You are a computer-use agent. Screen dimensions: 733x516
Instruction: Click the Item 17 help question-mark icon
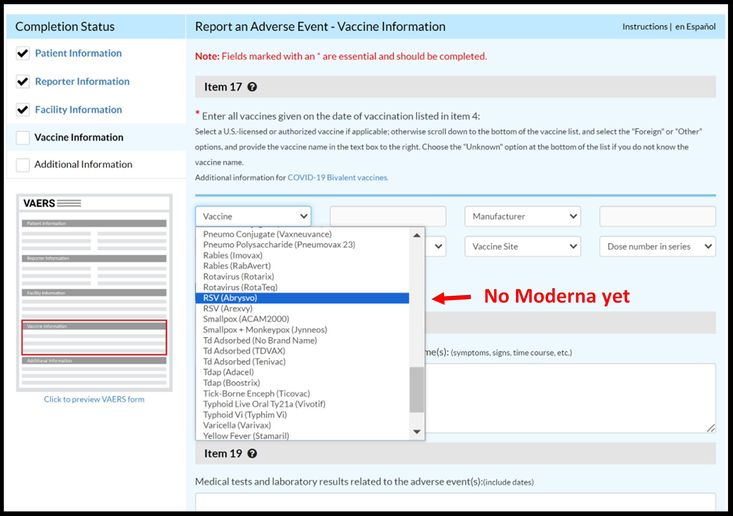252,87
